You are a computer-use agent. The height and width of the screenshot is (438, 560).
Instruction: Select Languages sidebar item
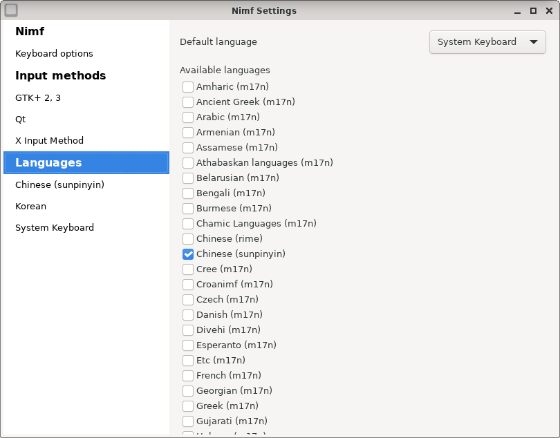[x=86, y=163]
